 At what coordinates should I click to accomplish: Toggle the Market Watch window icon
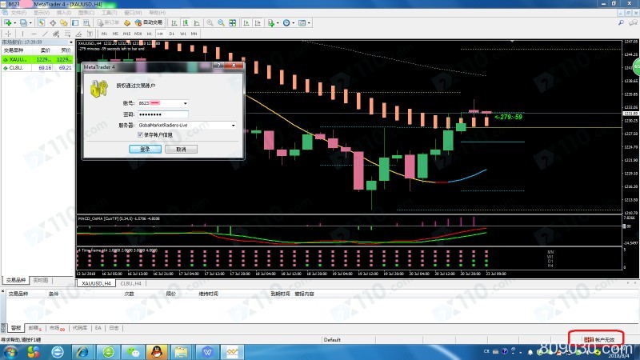click(x=42, y=23)
